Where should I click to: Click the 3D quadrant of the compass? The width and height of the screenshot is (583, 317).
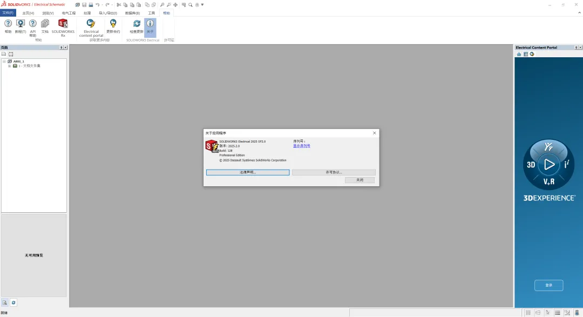[531, 165]
